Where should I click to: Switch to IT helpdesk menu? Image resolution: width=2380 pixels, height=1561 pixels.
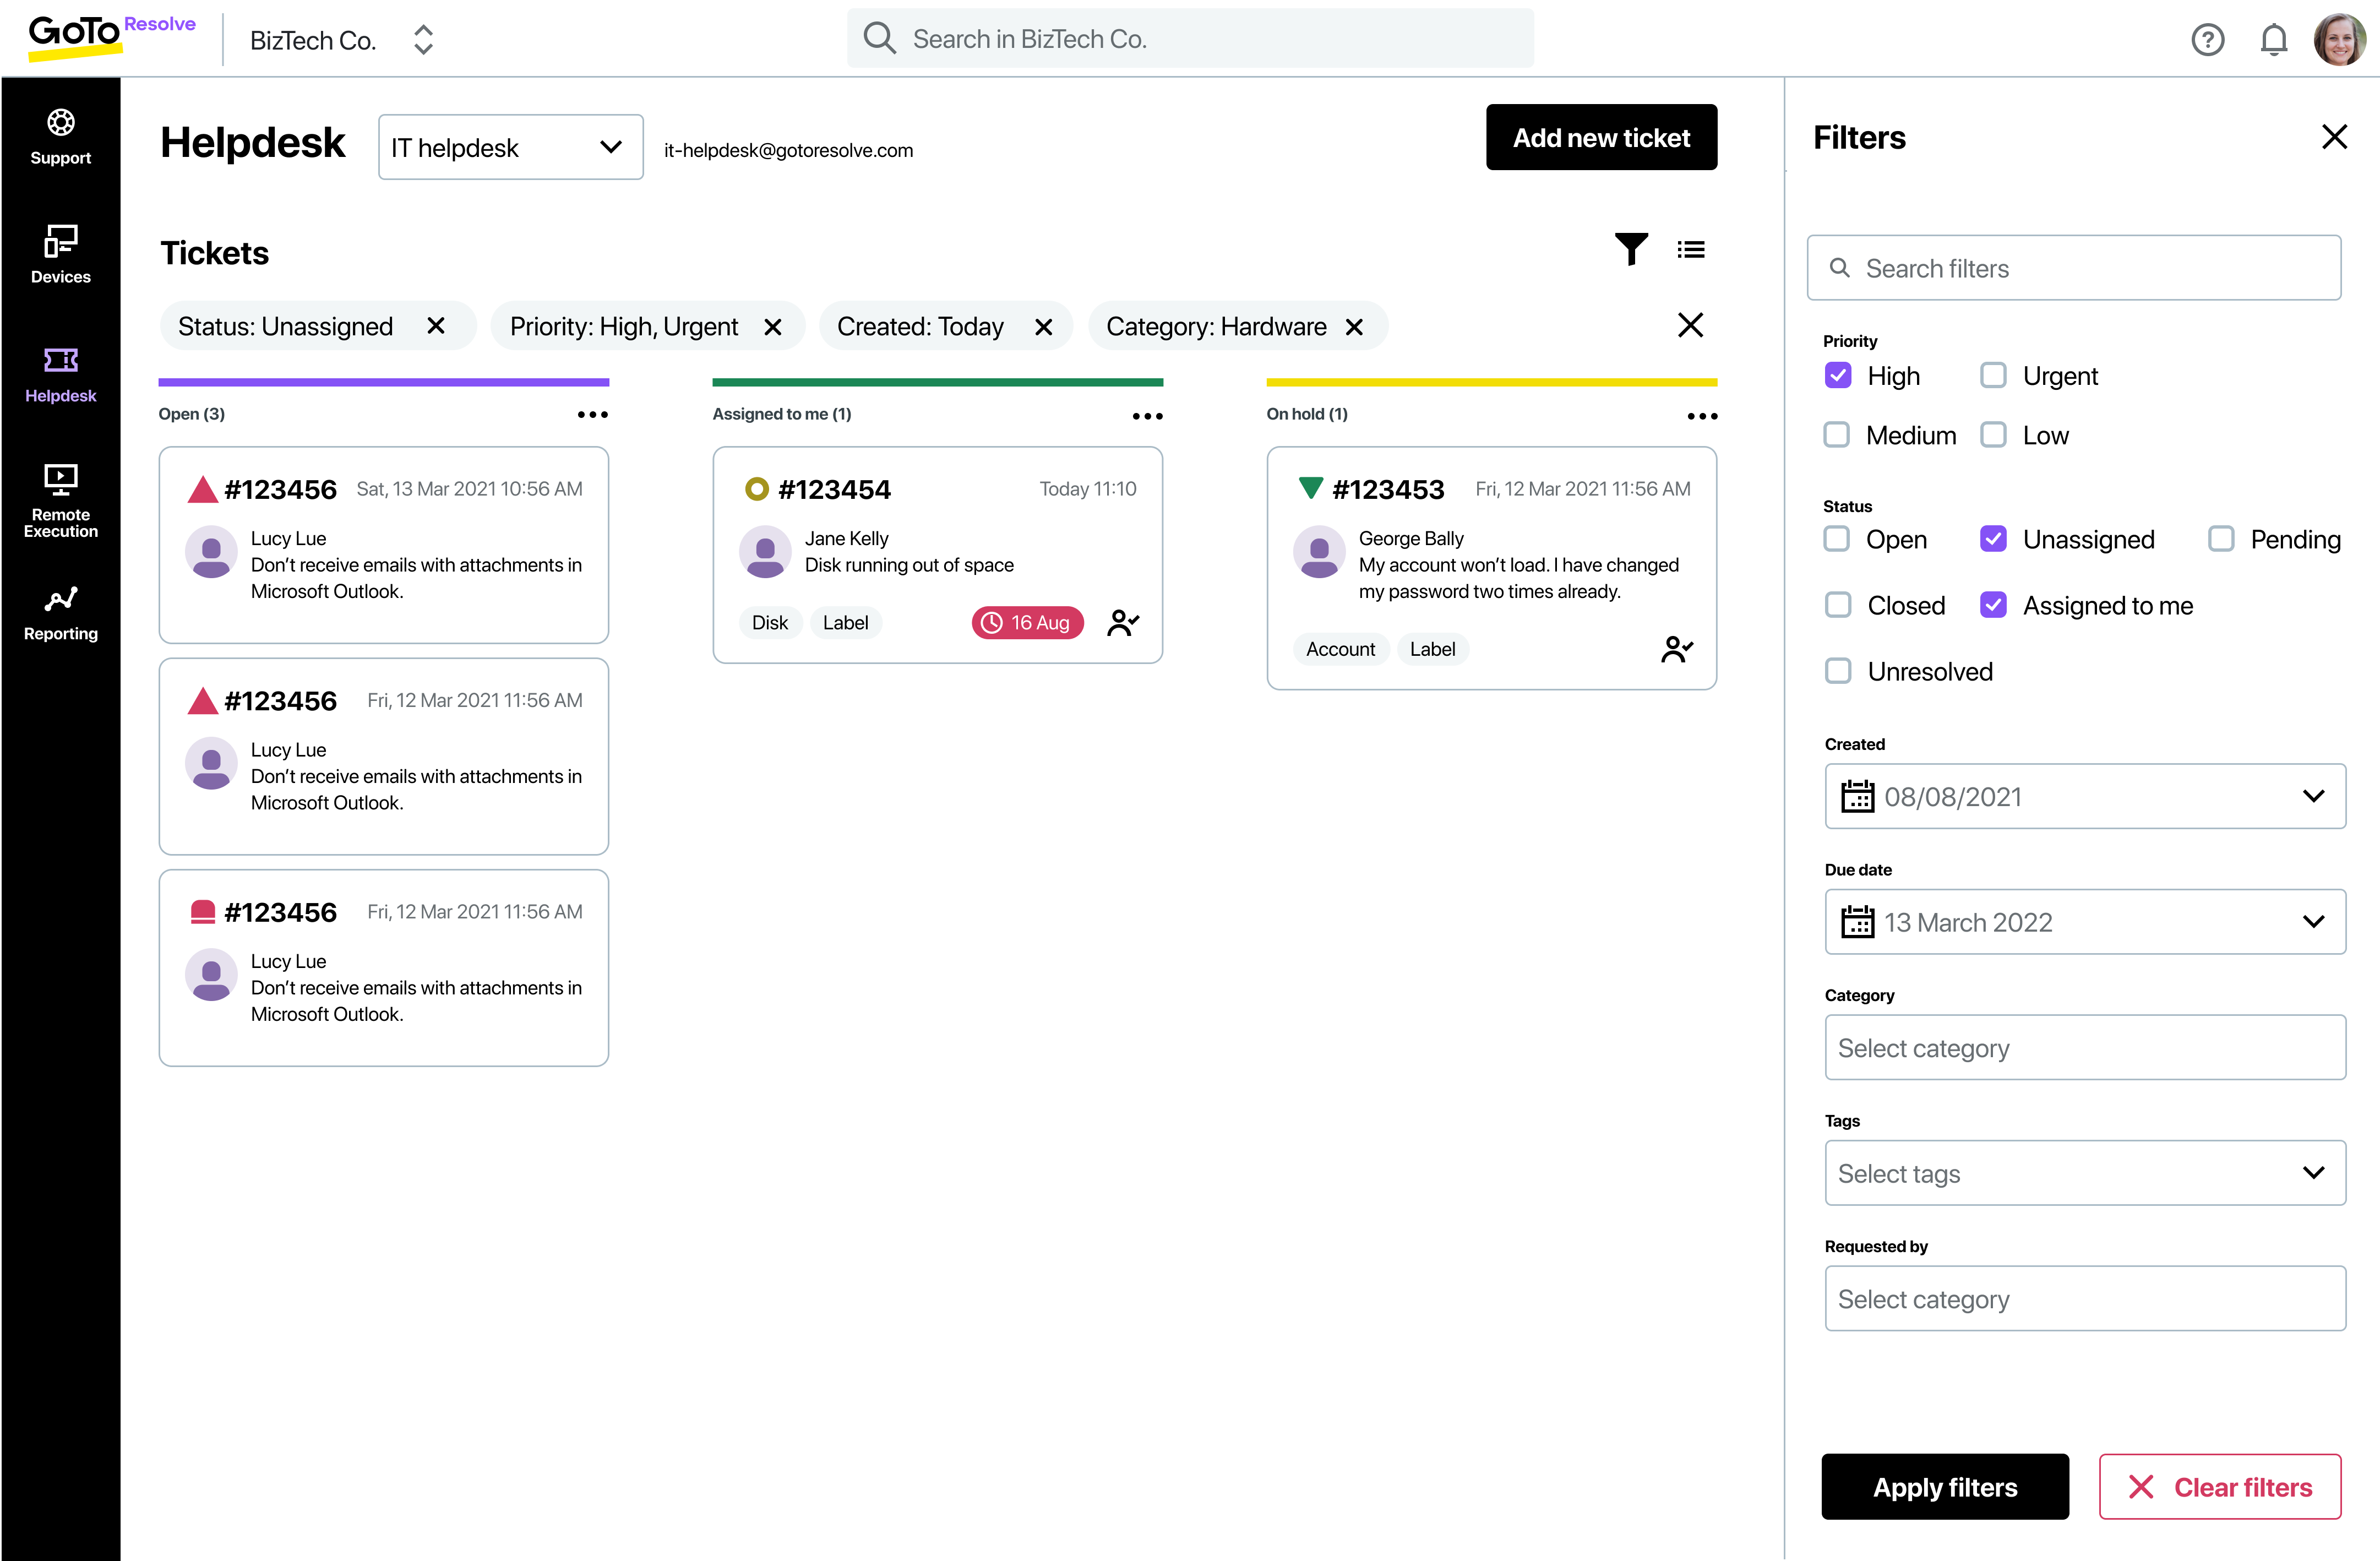point(505,146)
